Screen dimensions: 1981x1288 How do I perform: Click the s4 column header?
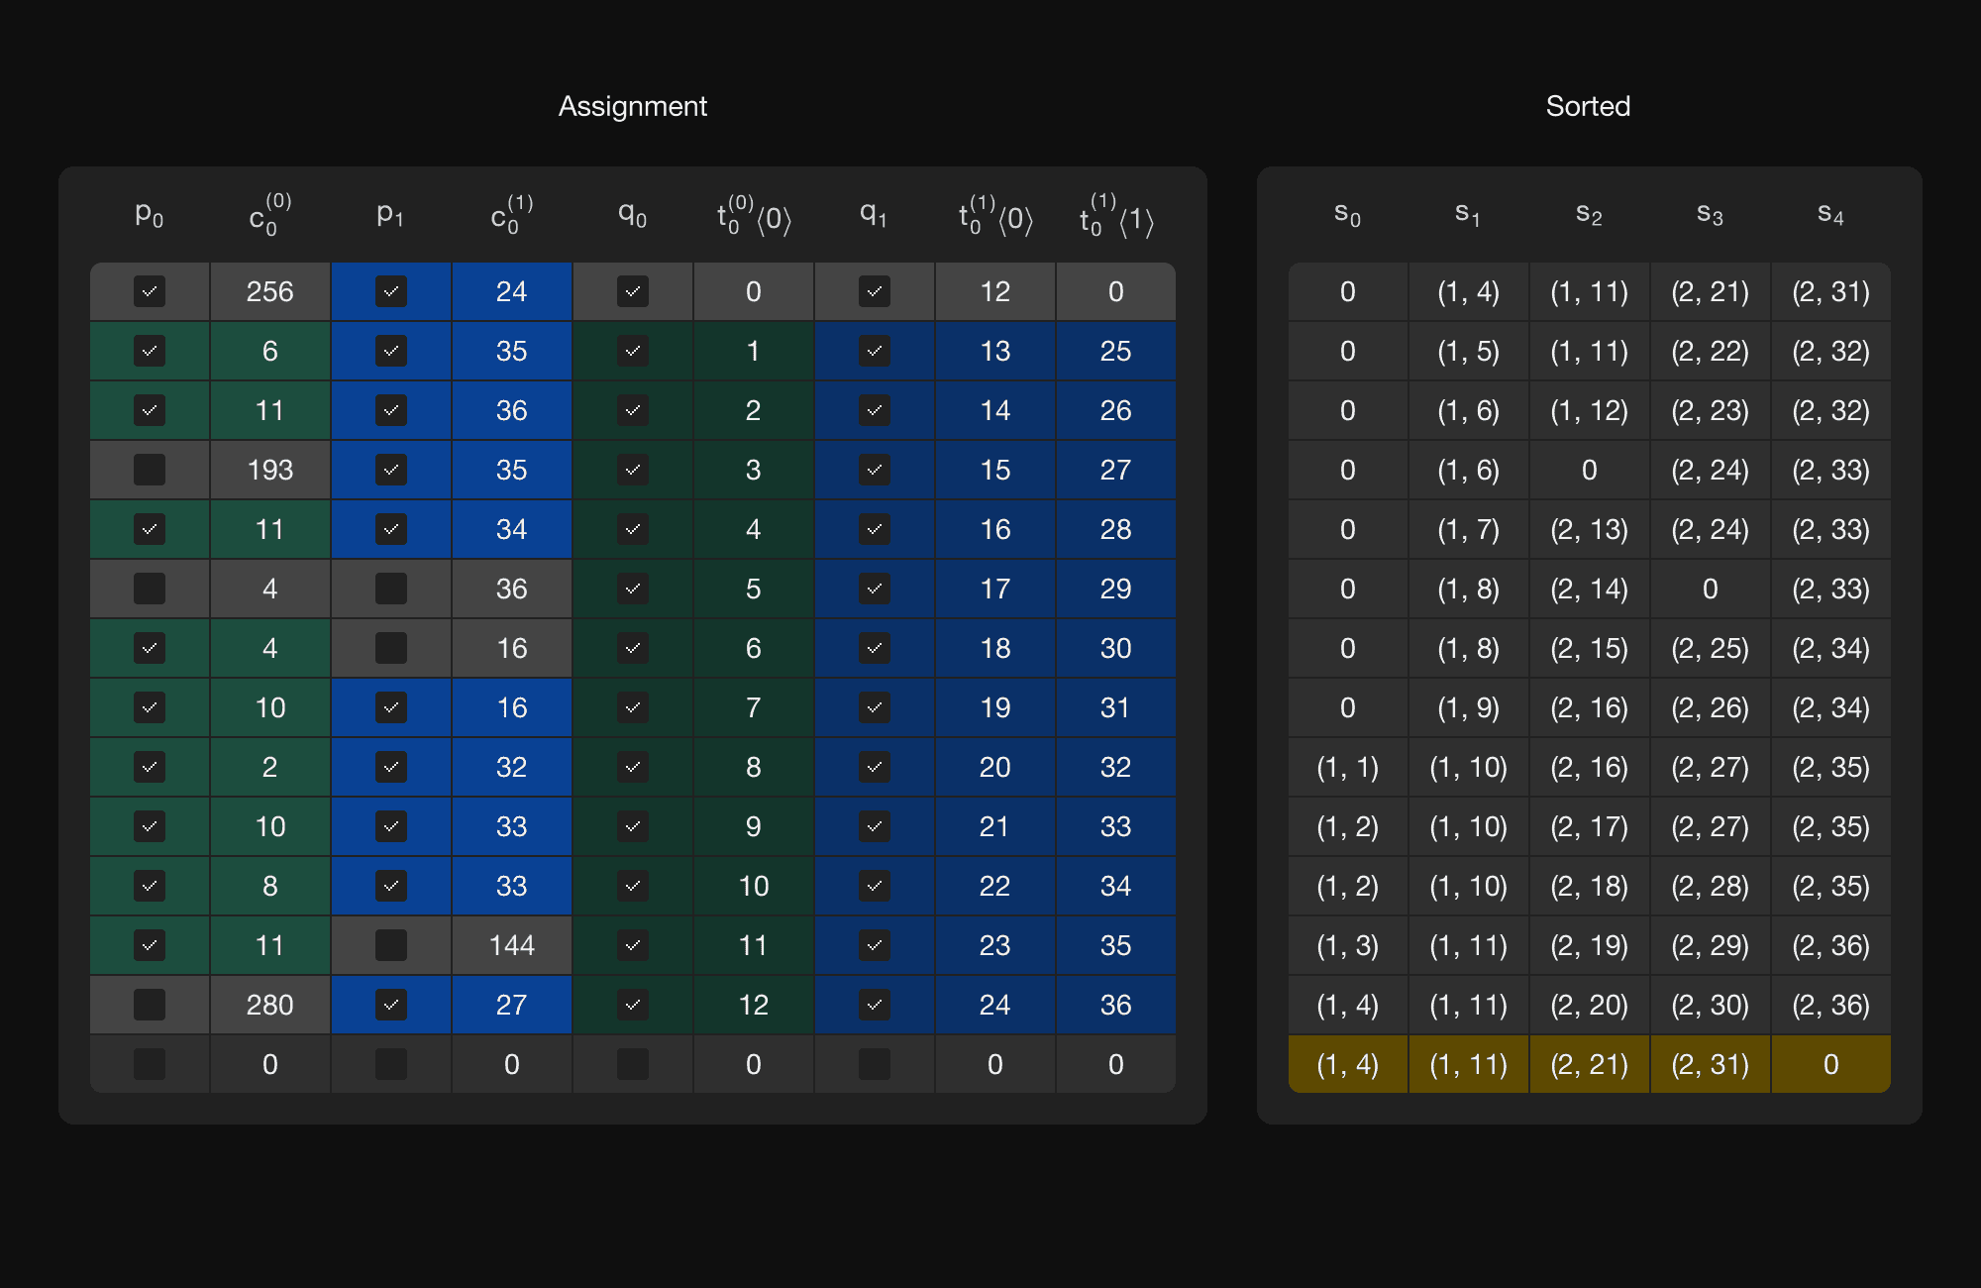coord(1830,214)
